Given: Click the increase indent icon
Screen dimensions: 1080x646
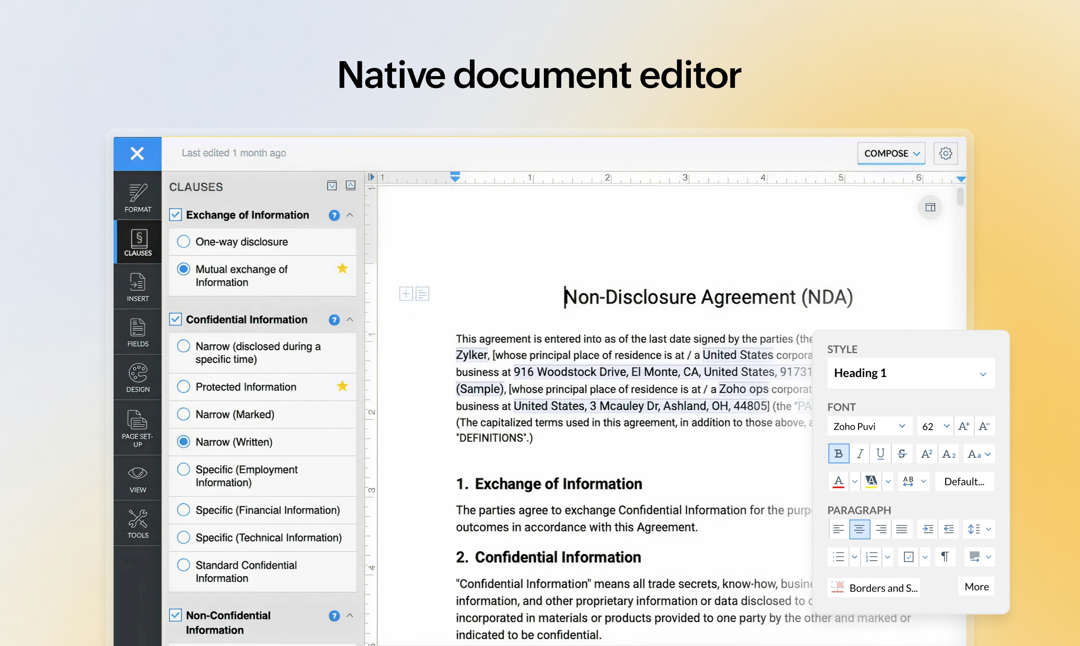Looking at the screenshot, I should pyautogui.click(x=928, y=529).
